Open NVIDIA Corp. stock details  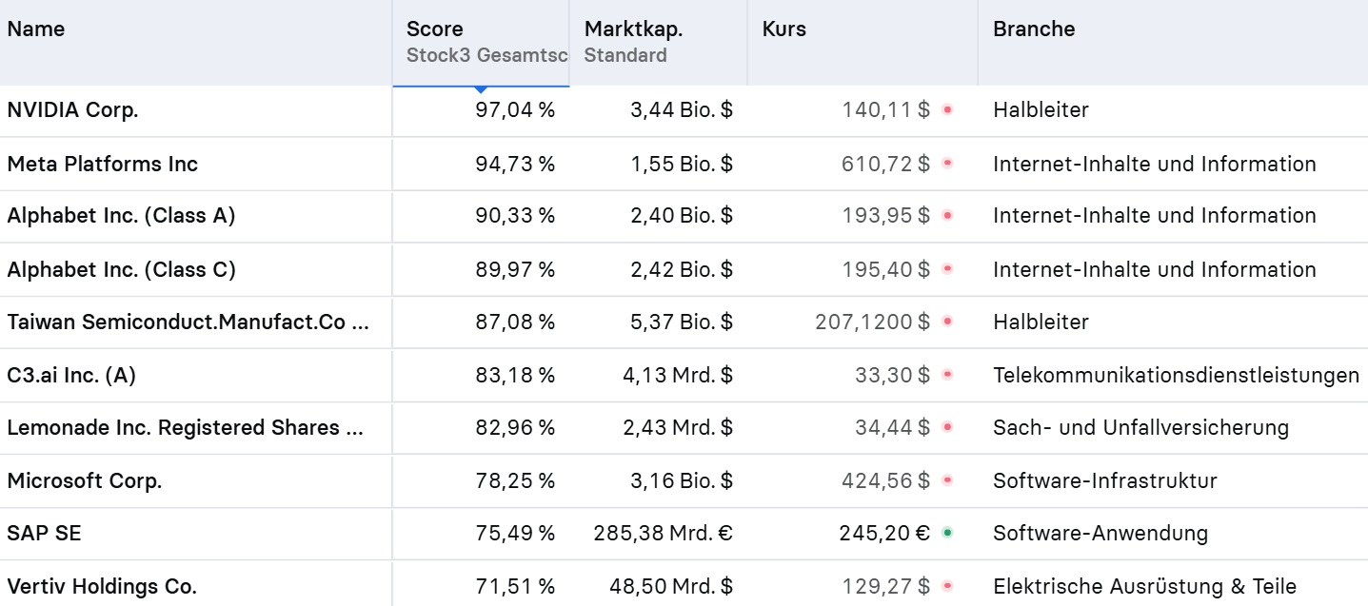(72, 110)
